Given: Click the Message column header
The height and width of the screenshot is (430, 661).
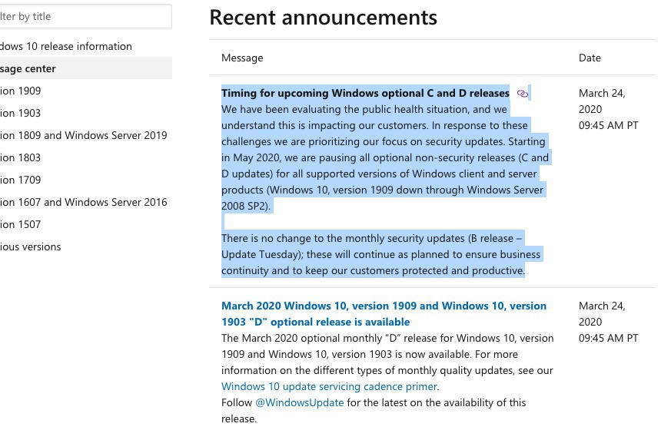Looking at the screenshot, I should coord(242,58).
